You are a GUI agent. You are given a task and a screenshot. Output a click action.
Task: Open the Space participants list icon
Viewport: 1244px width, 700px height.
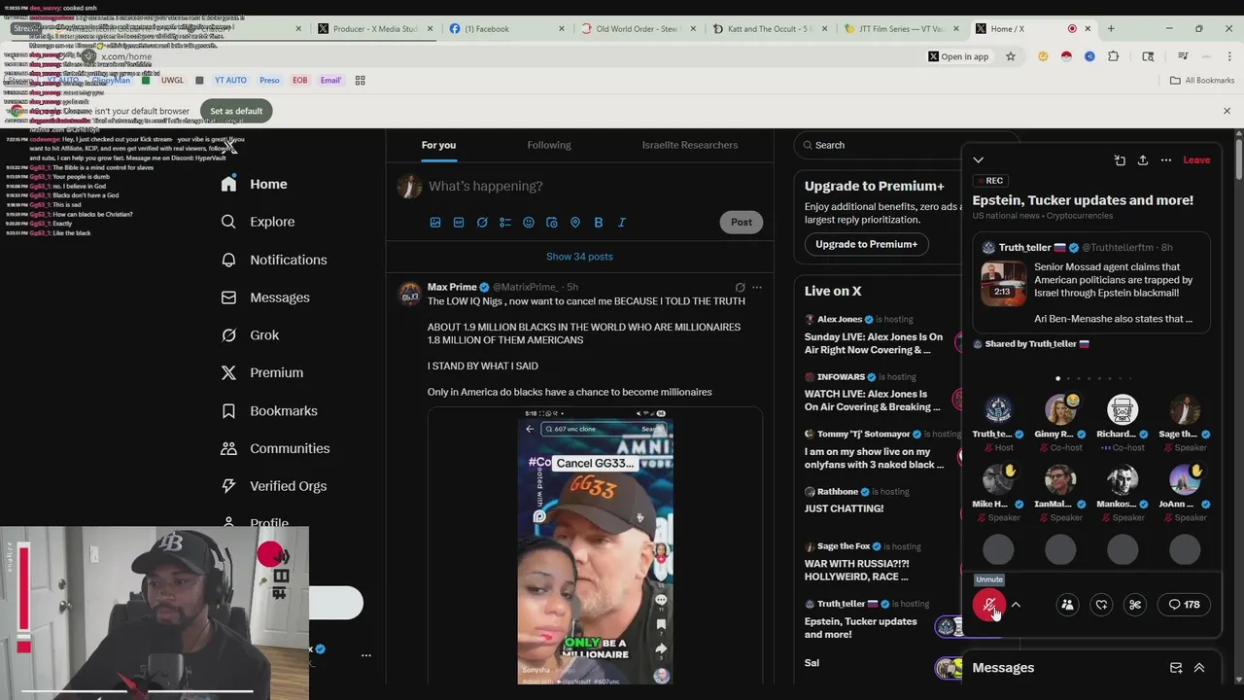[x=1067, y=605]
